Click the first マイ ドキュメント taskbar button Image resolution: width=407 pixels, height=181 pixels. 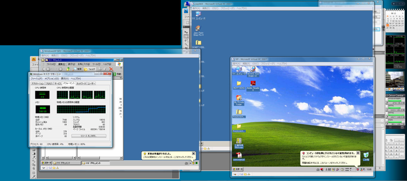pos(66,163)
